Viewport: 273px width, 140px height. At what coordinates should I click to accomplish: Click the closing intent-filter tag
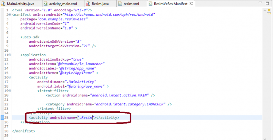tap(54, 109)
